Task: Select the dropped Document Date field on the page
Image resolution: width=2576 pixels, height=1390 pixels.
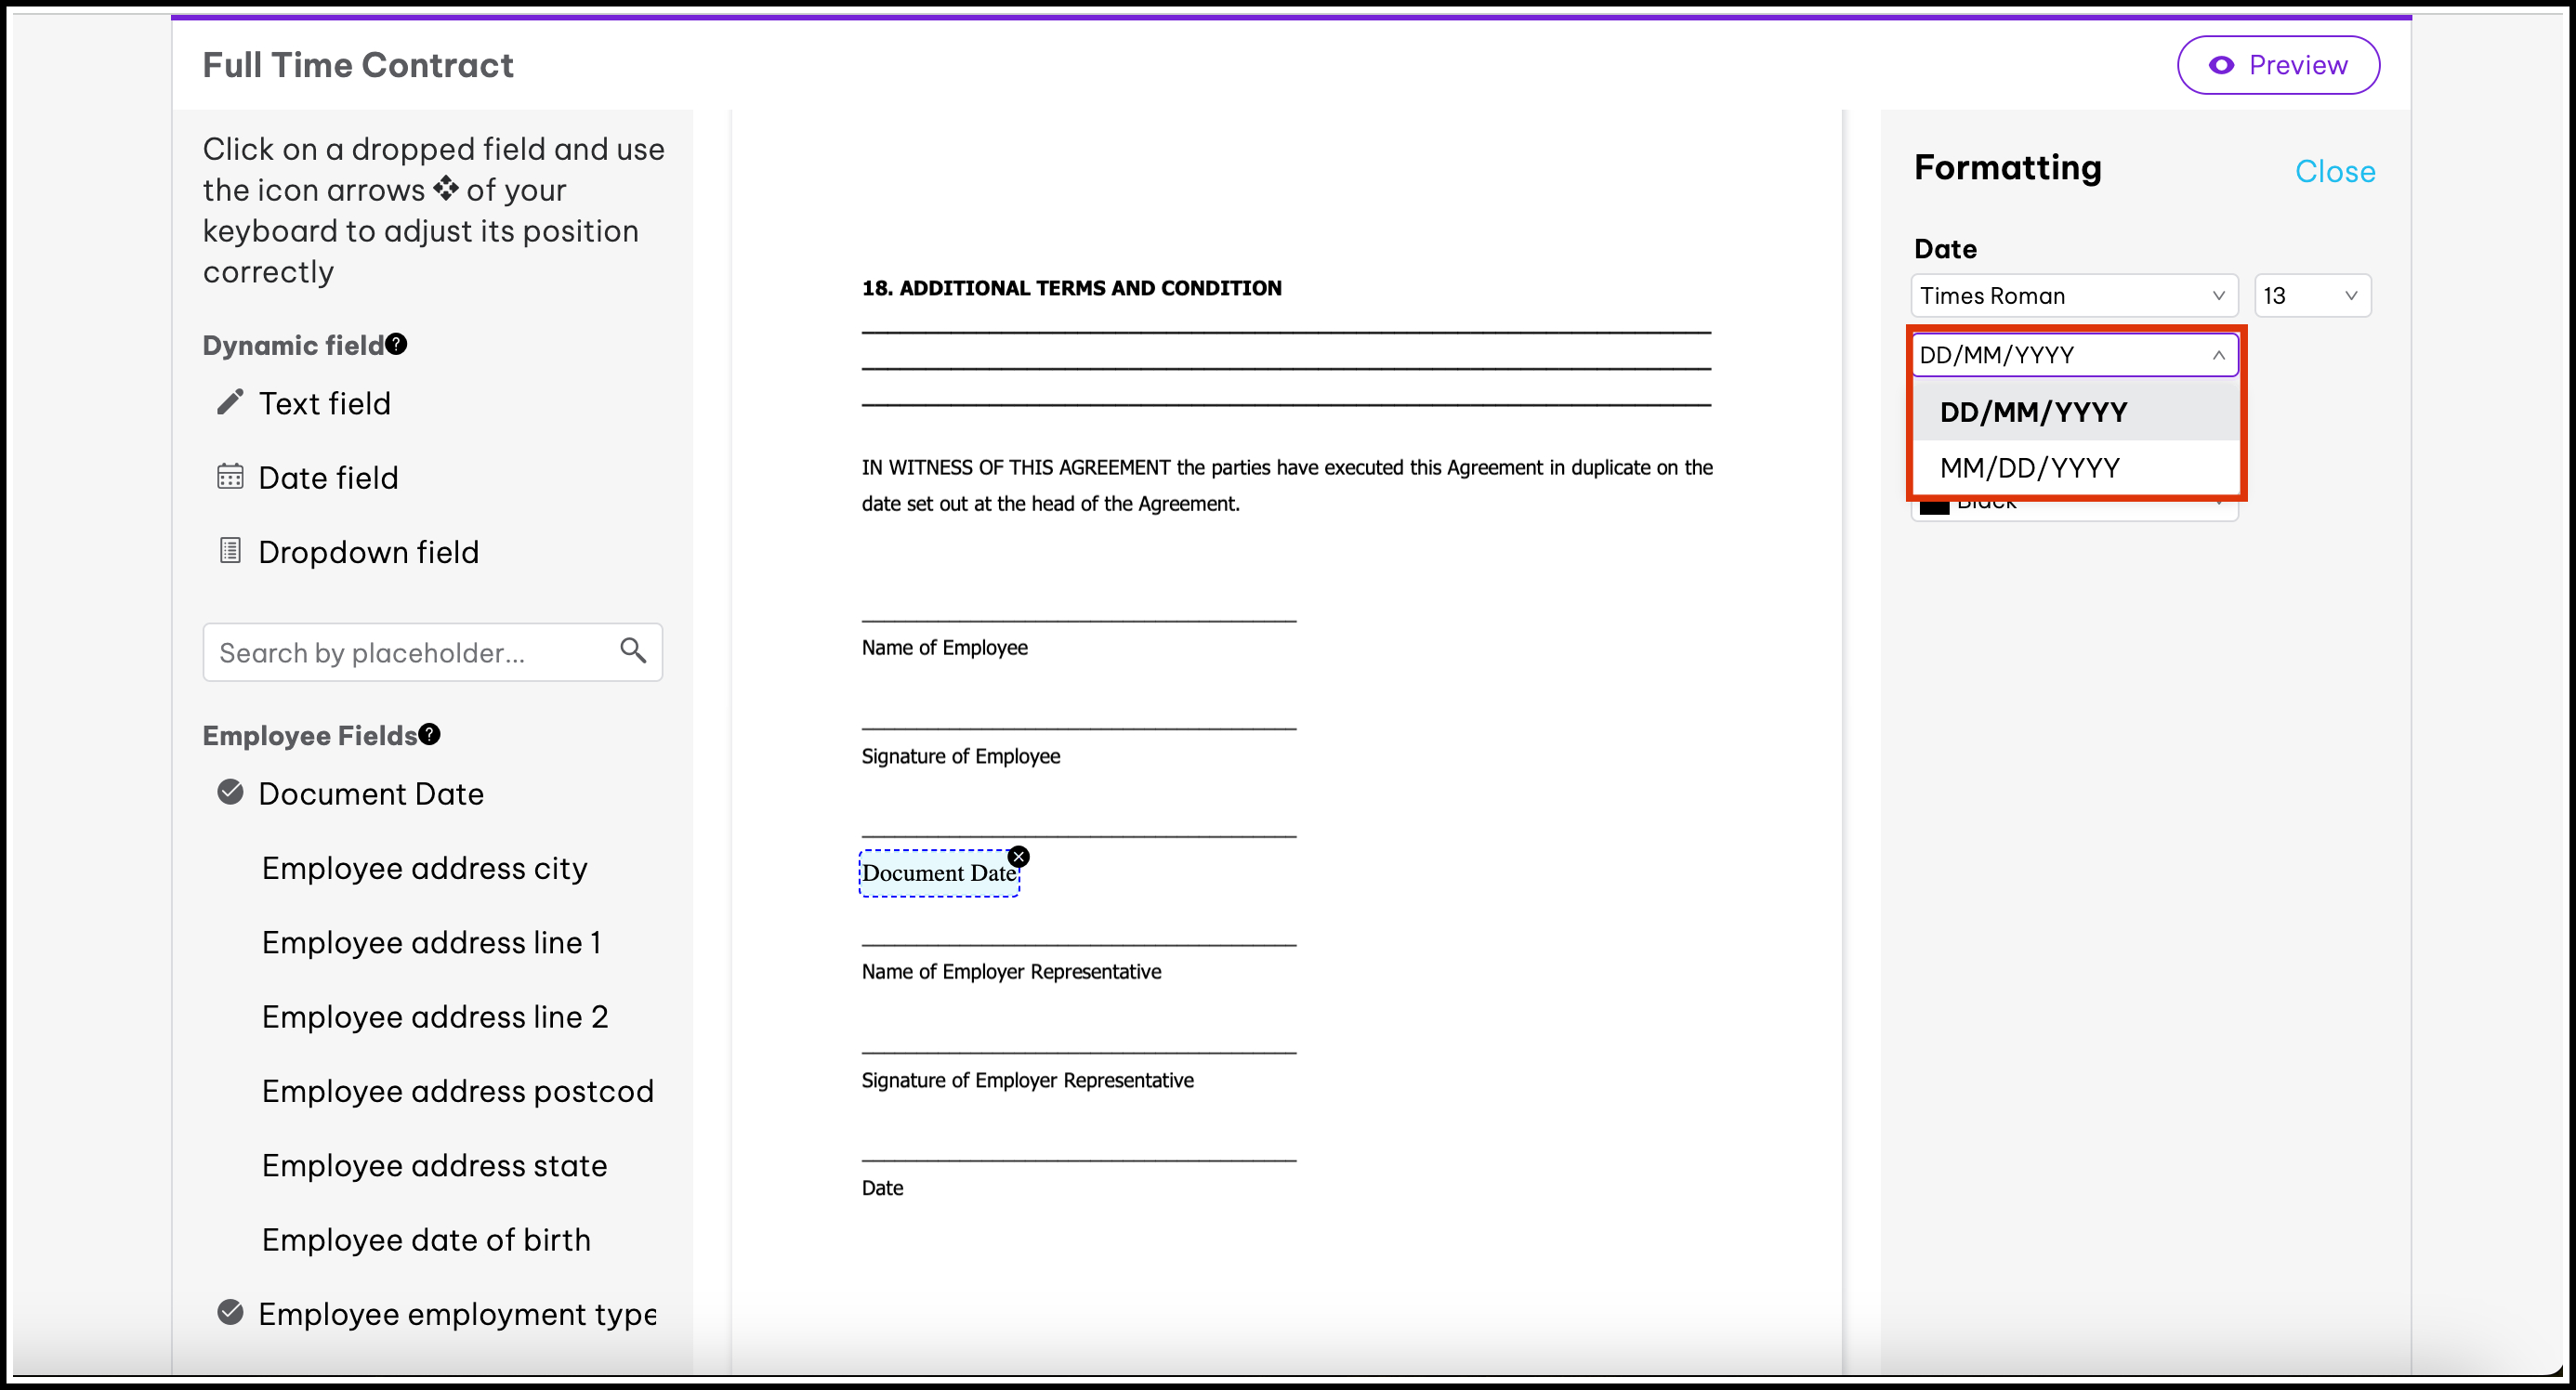Action: click(x=937, y=874)
